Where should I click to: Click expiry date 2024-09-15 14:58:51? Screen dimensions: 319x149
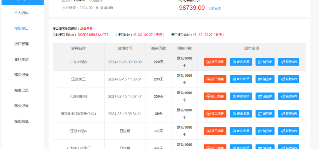click(x=125, y=79)
